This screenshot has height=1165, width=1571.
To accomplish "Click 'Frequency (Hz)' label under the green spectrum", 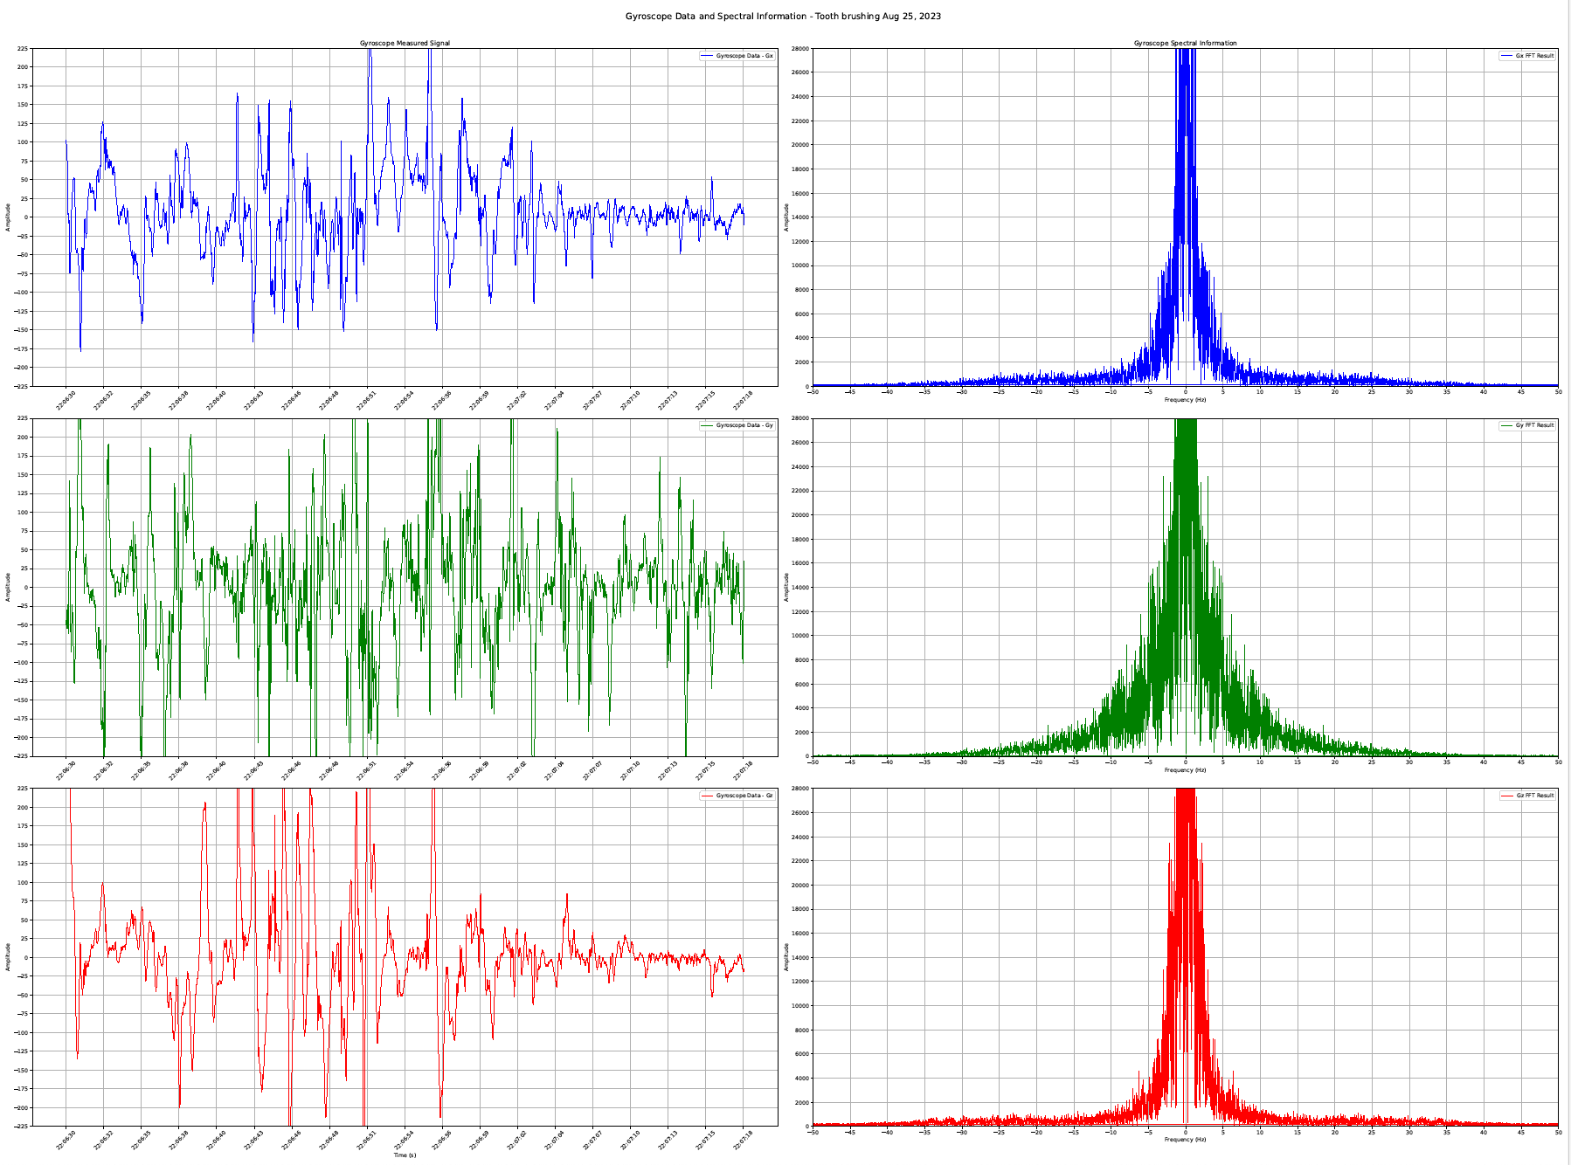I will click(x=1185, y=769).
